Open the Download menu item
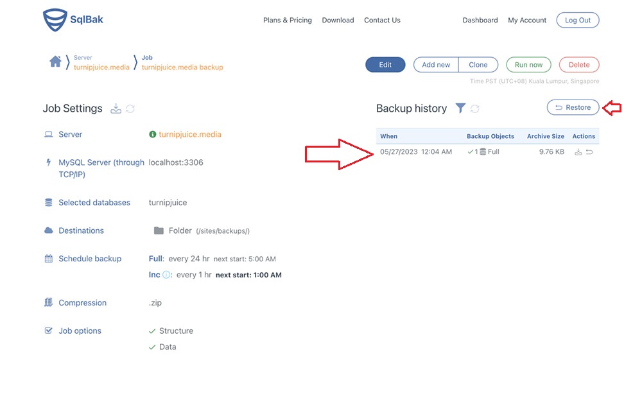This screenshot has width=642, height=416. (338, 20)
